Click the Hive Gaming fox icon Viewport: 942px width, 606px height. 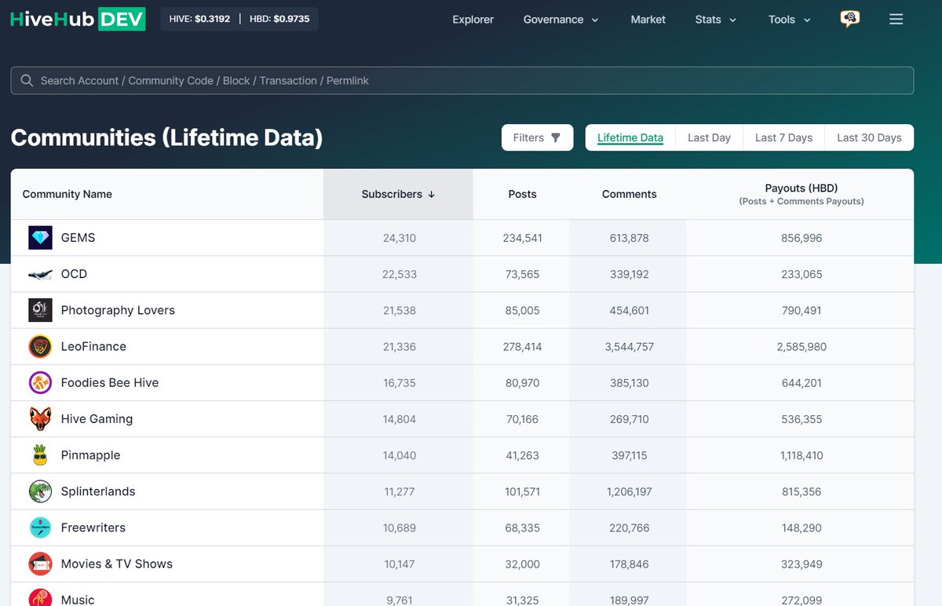pyautogui.click(x=40, y=418)
